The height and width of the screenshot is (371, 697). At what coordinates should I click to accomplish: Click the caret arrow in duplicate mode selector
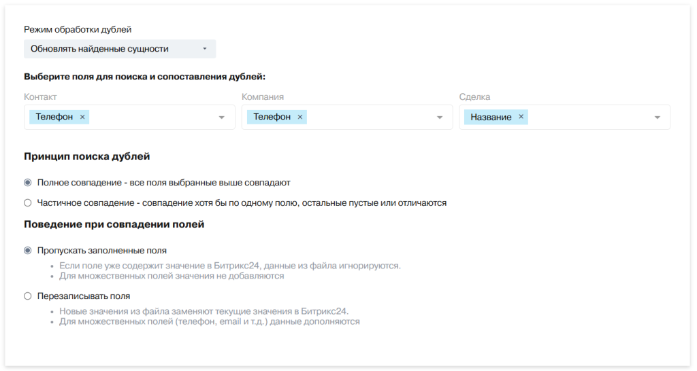[x=204, y=49]
